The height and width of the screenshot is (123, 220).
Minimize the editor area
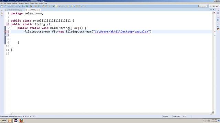(211, 10)
